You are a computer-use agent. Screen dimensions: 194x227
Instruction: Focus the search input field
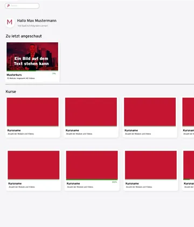[22, 6]
